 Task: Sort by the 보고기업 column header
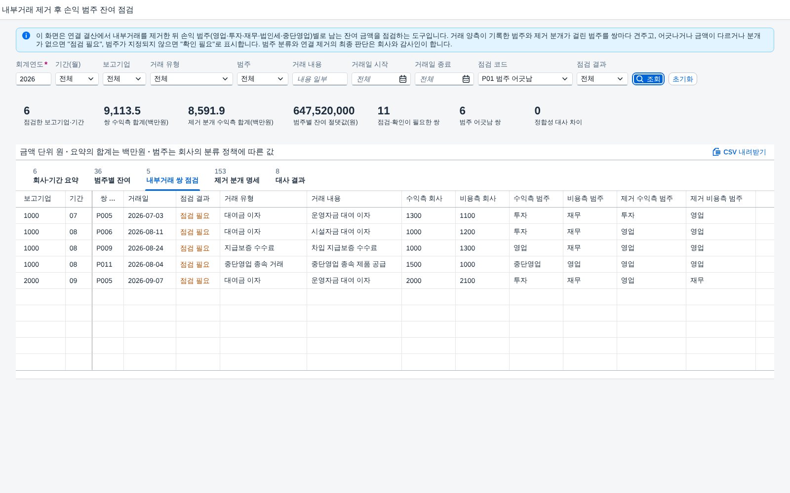point(40,199)
